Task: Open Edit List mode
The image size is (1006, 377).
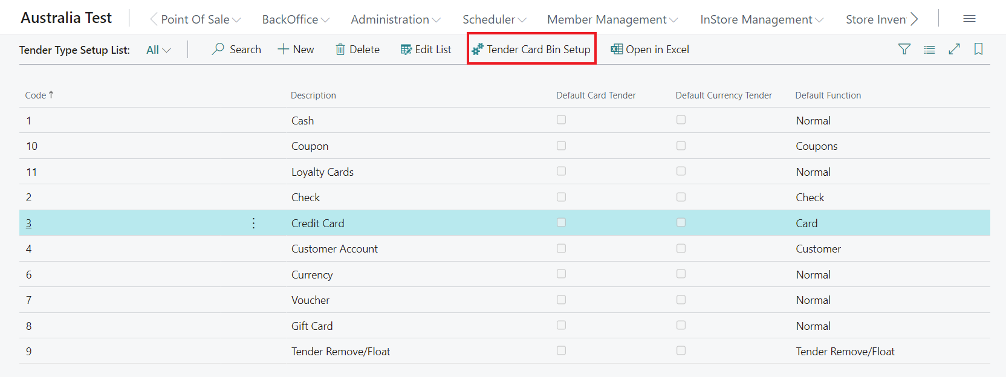Action: (x=426, y=50)
